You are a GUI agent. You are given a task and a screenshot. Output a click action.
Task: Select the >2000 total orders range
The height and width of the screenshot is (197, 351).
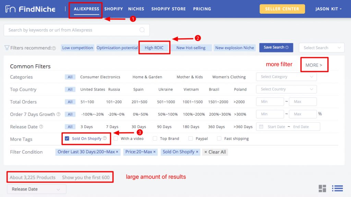[239, 102]
